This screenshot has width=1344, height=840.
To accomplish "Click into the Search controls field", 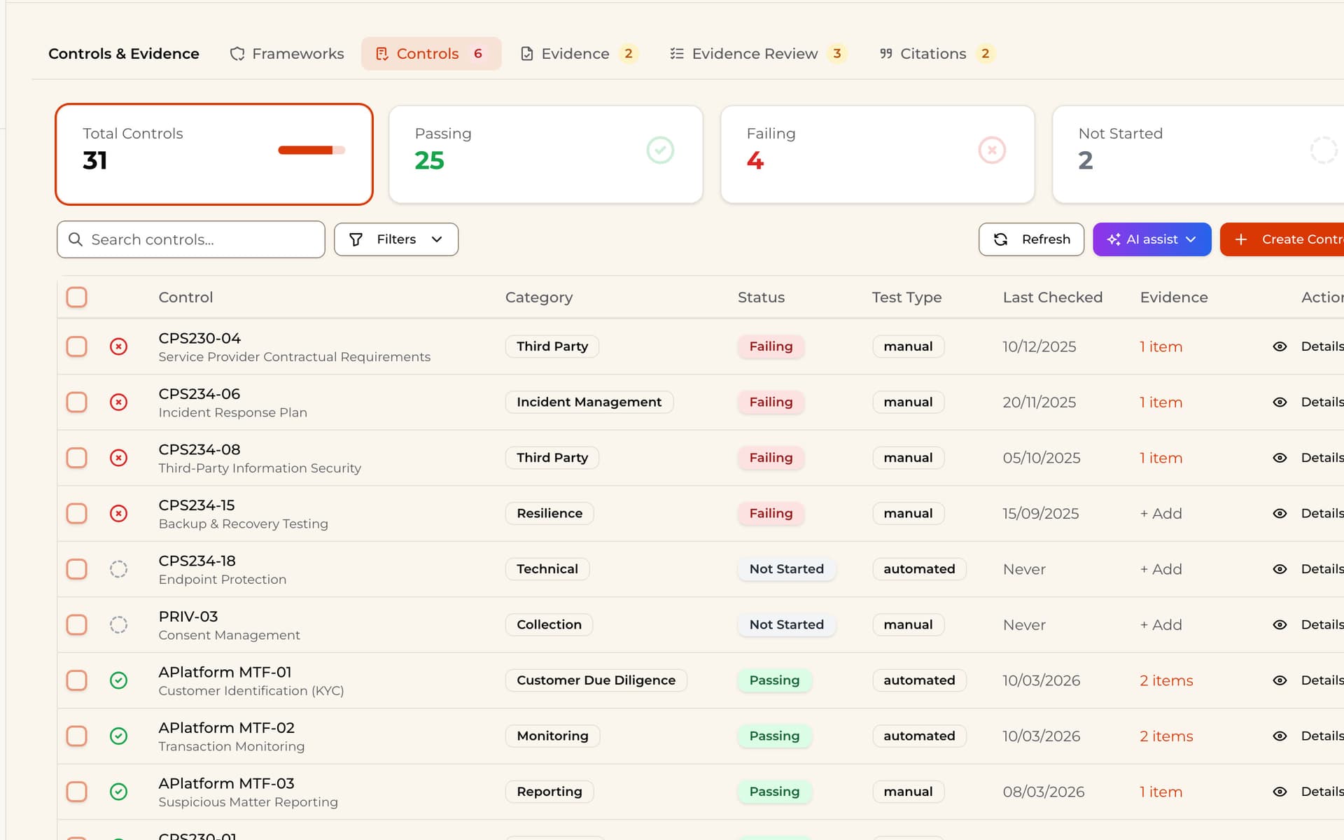I will [191, 239].
